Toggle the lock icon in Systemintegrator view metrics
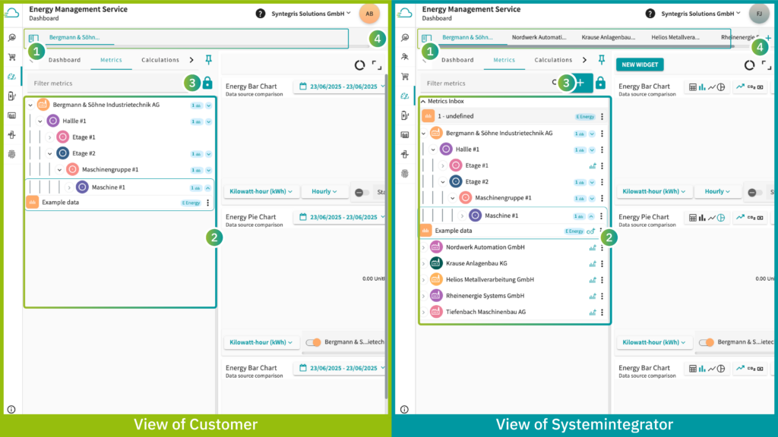The width and height of the screenshot is (778, 437). click(600, 83)
